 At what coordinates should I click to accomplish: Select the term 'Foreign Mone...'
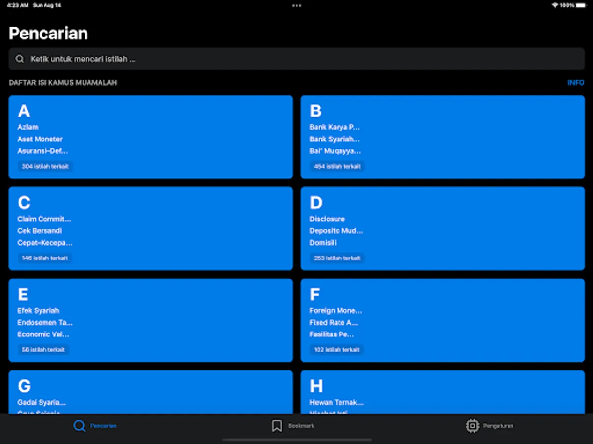pyautogui.click(x=336, y=311)
